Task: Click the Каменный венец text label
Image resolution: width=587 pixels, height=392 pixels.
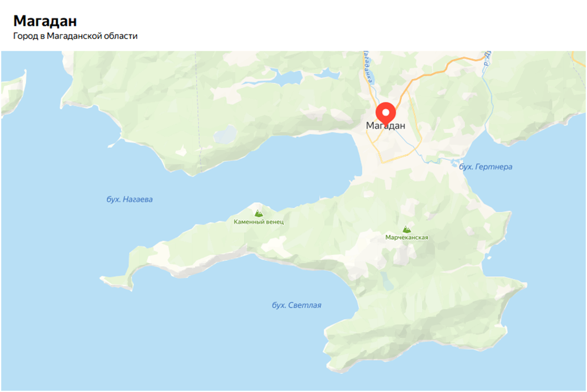Action: click(259, 222)
